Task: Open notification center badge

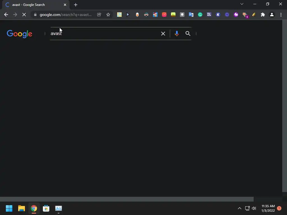Action: 279,208
